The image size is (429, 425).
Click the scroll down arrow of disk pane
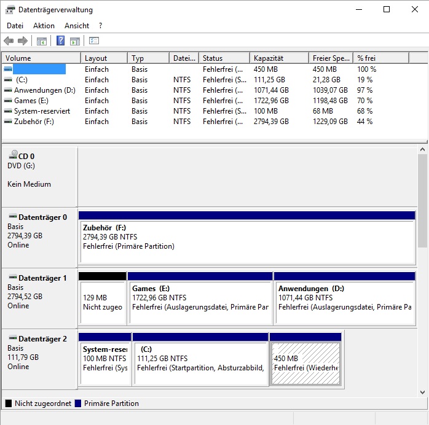[422, 392]
